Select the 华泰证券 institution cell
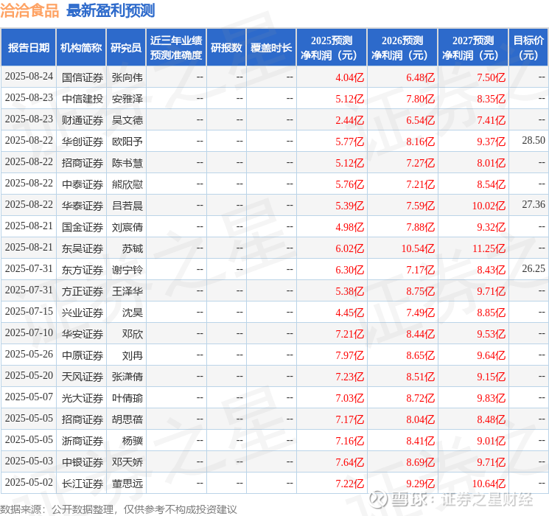This screenshot has height=516, width=549. point(83,206)
